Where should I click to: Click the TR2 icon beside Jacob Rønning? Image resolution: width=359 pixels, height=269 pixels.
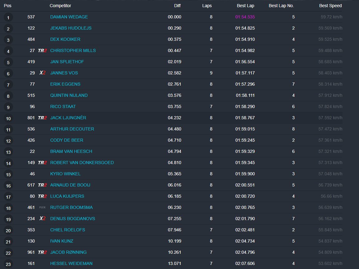coord(42,252)
